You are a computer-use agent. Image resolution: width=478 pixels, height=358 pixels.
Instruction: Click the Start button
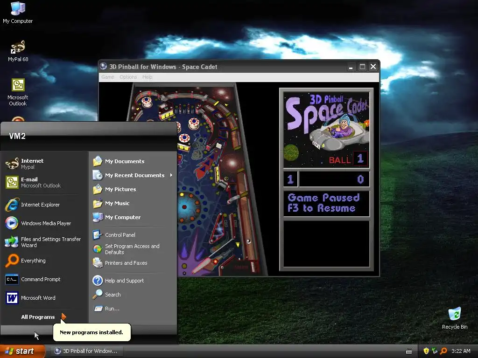(x=22, y=351)
